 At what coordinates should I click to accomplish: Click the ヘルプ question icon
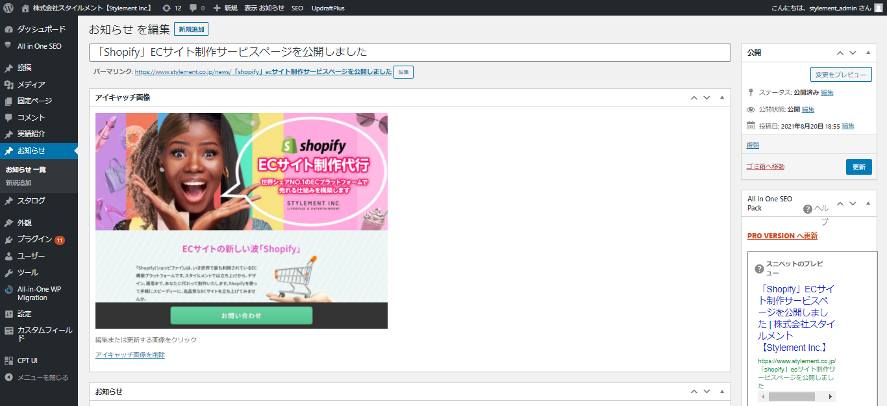pos(808,209)
